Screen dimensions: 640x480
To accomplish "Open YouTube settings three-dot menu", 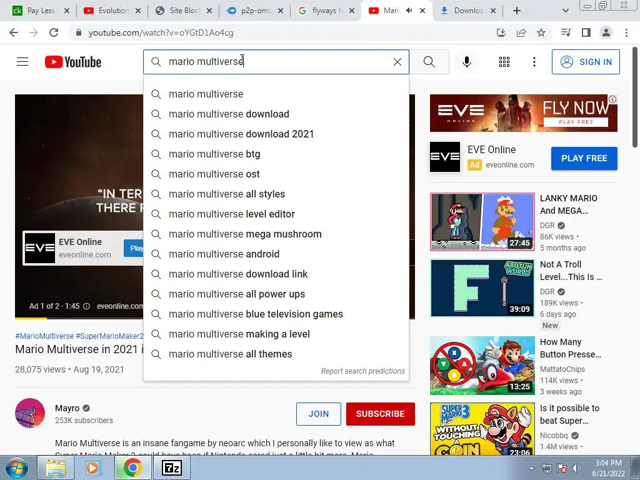I will (x=534, y=62).
